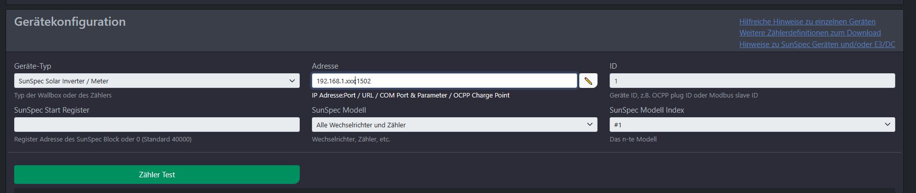Image resolution: width=916 pixels, height=193 pixels.
Task: Click the ID label above the field
Action: point(613,66)
